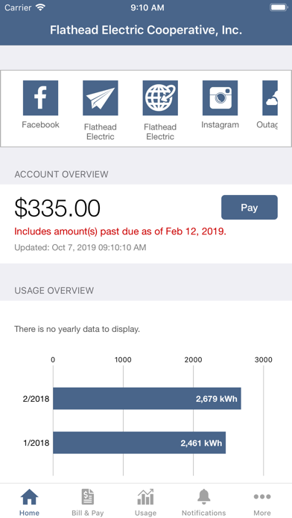The height and width of the screenshot is (518, 292).
Task: Tap the battery status icon
Action: point(279,7)
